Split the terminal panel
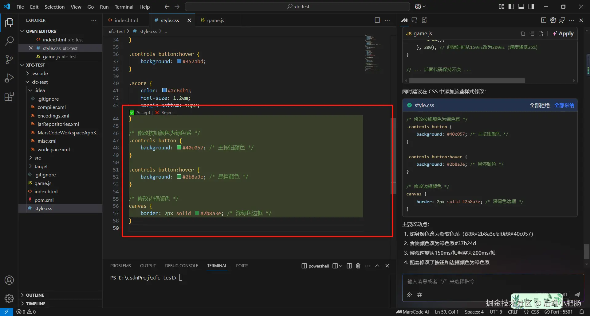The image size is (590, 316). 349,266
